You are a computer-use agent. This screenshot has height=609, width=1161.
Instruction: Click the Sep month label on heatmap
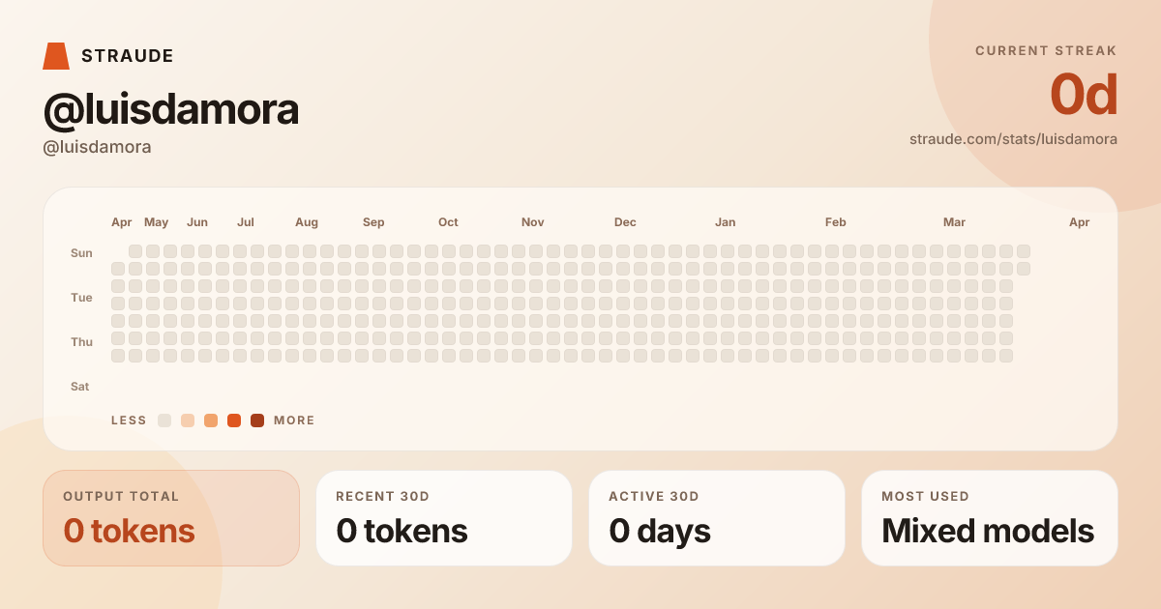tap(373, 222)
